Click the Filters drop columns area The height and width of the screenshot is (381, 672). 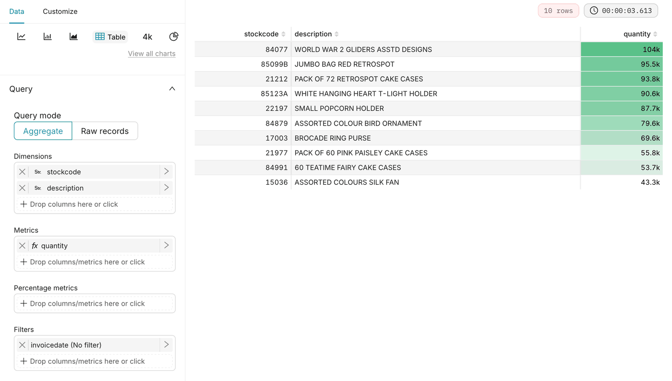[95, 361]
